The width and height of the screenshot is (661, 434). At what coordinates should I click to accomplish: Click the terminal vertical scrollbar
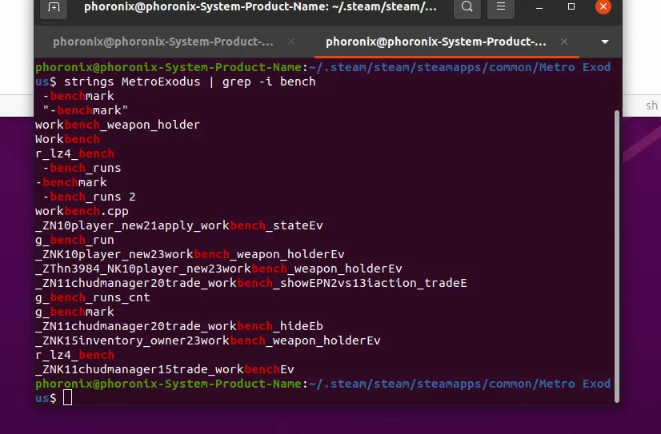click(617, 257)
